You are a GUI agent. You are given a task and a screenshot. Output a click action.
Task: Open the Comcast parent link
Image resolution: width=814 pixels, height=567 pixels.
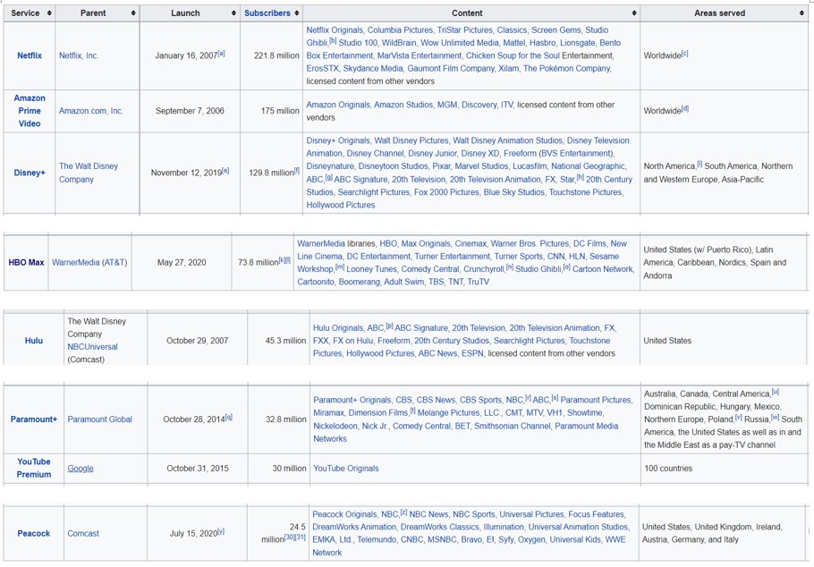coord(83,533)
